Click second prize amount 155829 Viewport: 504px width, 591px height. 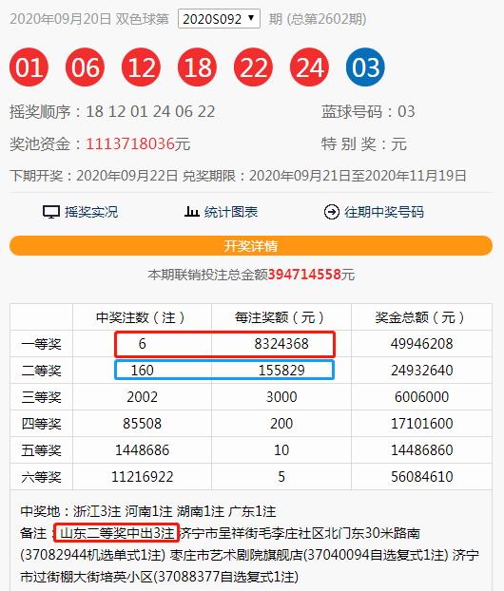pyautogui.click(x=281, y=371)
